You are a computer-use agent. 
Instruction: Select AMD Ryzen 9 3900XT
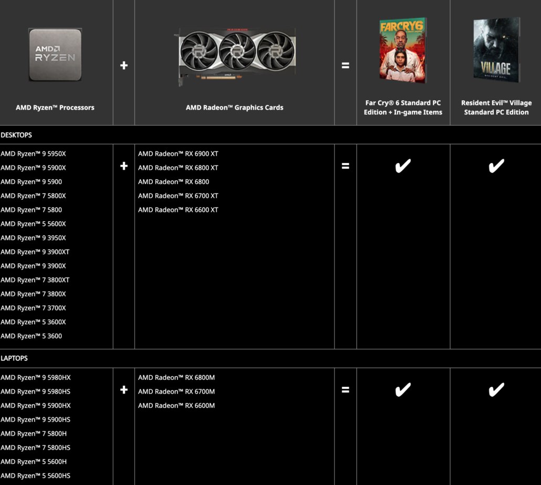pos(35,252)
